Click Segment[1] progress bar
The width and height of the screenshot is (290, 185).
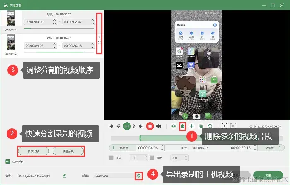(x=59, y=28)
